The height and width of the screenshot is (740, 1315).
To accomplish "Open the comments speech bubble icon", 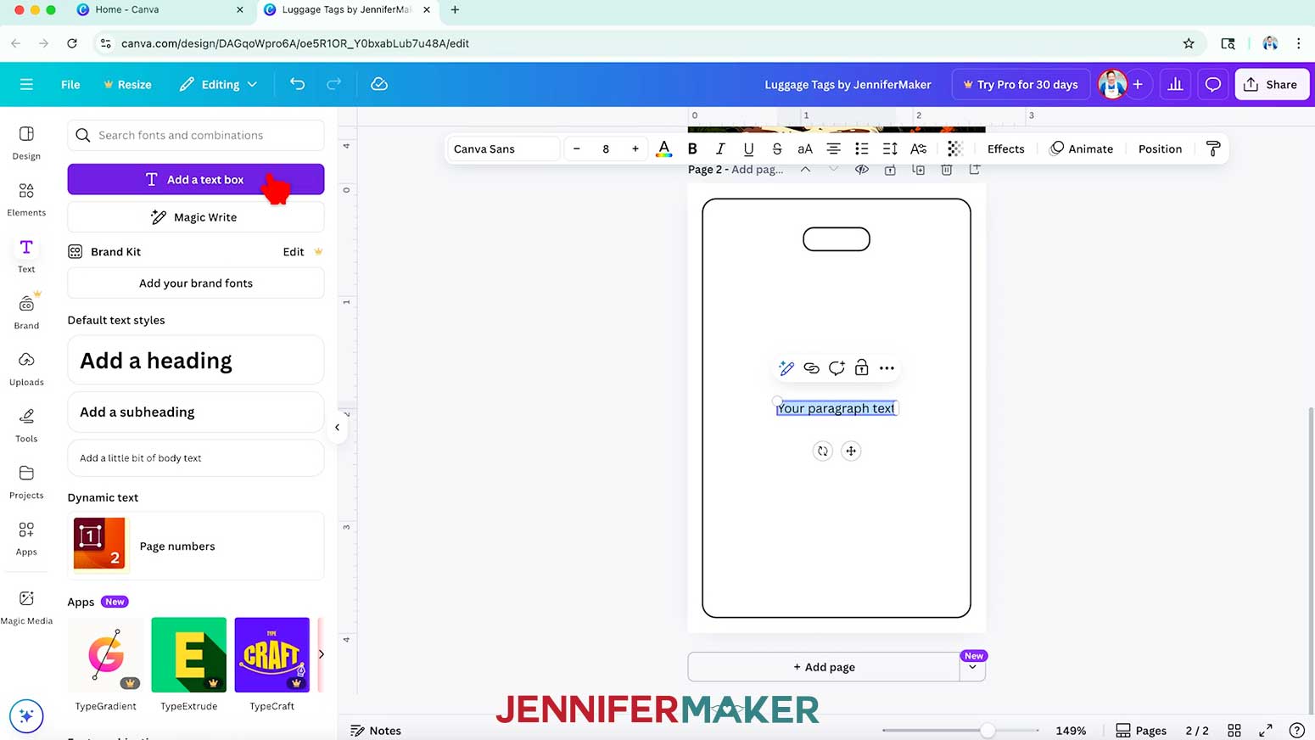I will pos(1213,84).
